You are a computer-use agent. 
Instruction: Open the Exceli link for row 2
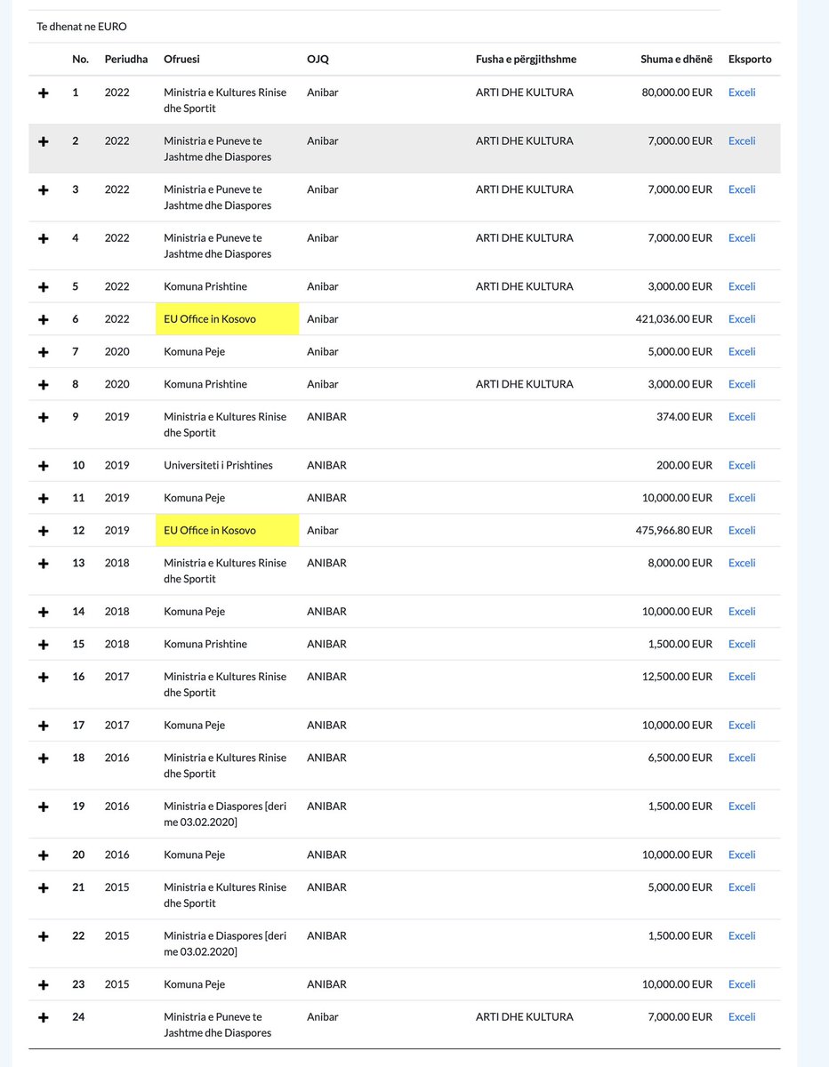742,141
